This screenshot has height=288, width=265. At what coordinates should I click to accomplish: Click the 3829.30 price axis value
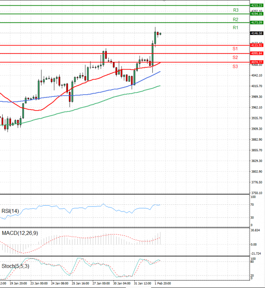point(257,161)
